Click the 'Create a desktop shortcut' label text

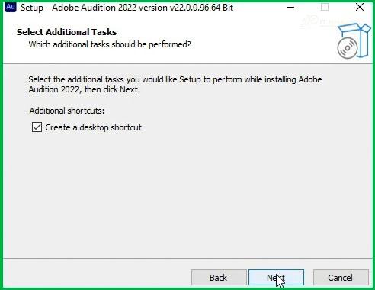point(93,127)
